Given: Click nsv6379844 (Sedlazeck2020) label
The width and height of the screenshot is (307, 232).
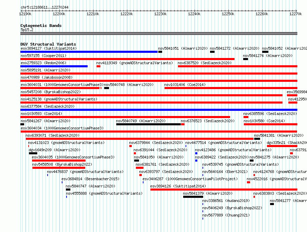Looking at the screenshot, I should (x=156, y=143).
